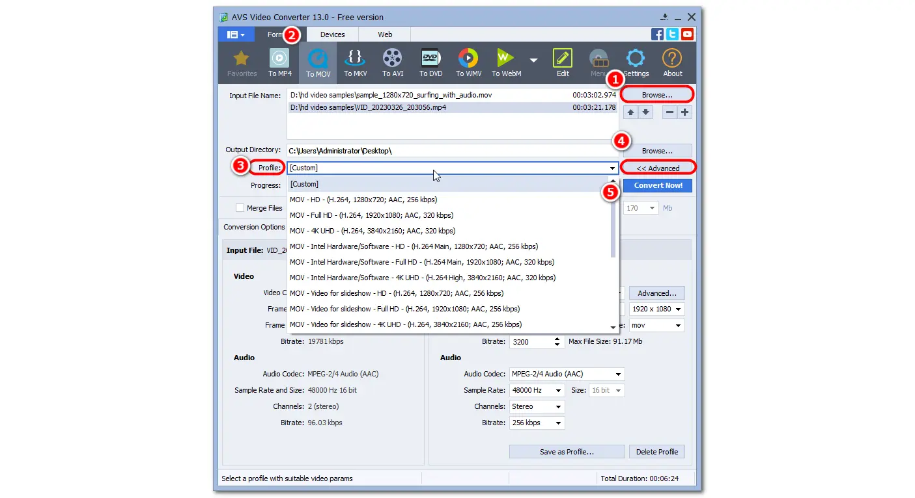915x498 pixels.
Task: Open the 256 kbps audio bitrate dropdown
Action: [x=537, y=423]
